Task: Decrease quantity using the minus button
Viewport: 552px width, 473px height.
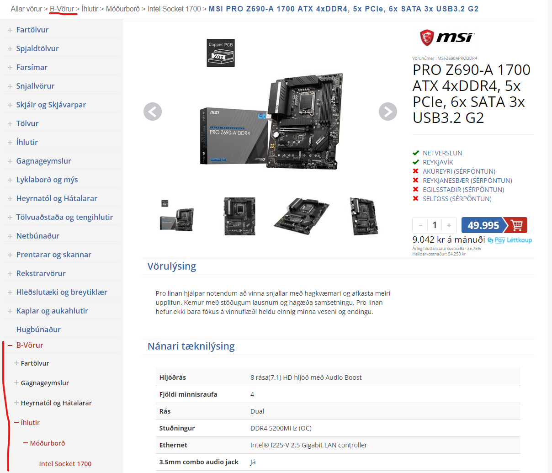Action: click(x=420, y=225)
